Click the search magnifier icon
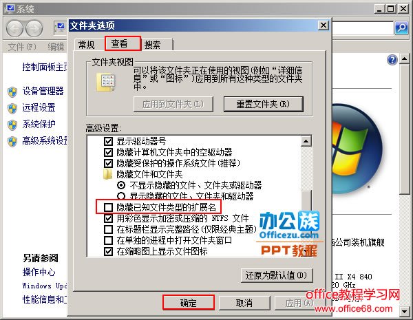The width and height of the screenshot is (413, 320). [401, 28]
